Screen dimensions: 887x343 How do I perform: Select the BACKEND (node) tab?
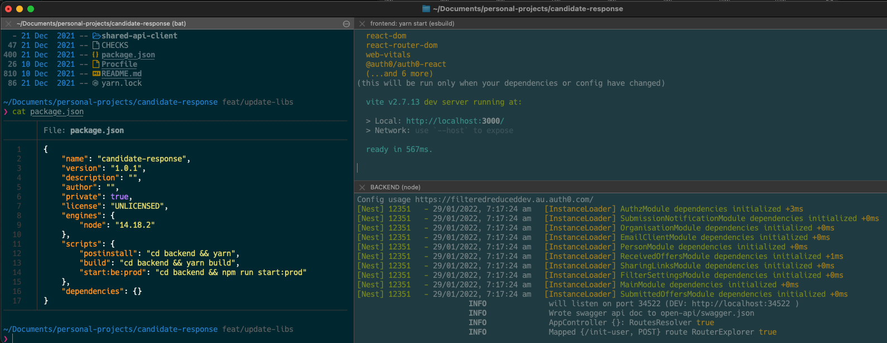pyautogui.click(x=396, y=187)
